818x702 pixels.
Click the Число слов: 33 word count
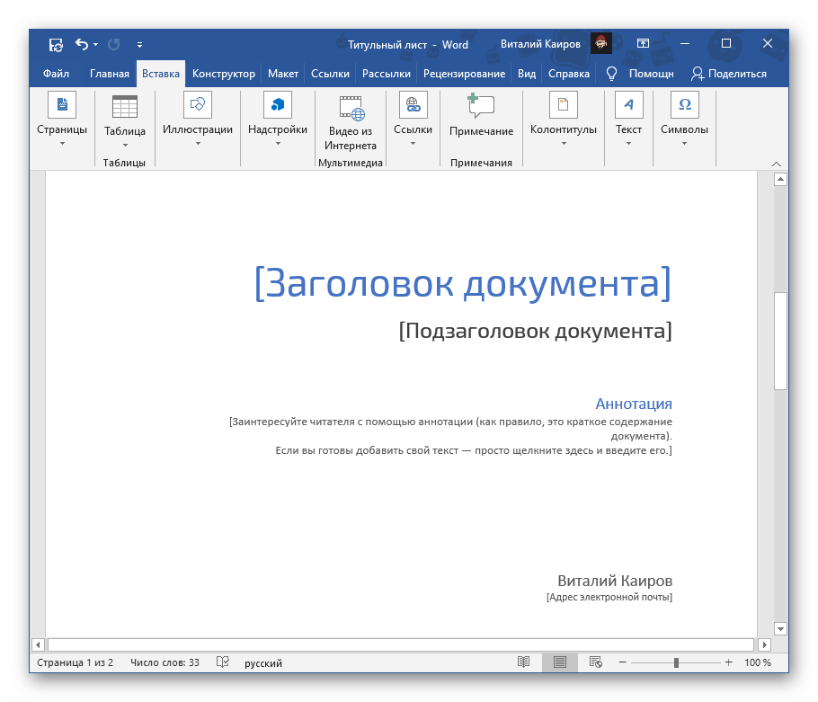[x=164, y=662]
